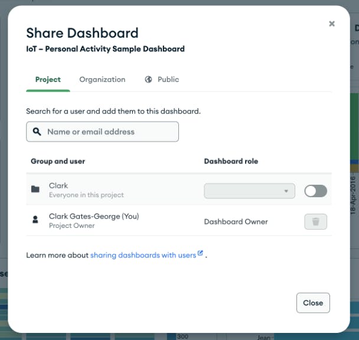Click the Share Dashboard heading
The height and width of the screenshot is (340, 359).
tap(82, 33)
